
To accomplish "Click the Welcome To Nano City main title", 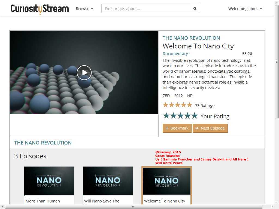I will coord(198,46).
